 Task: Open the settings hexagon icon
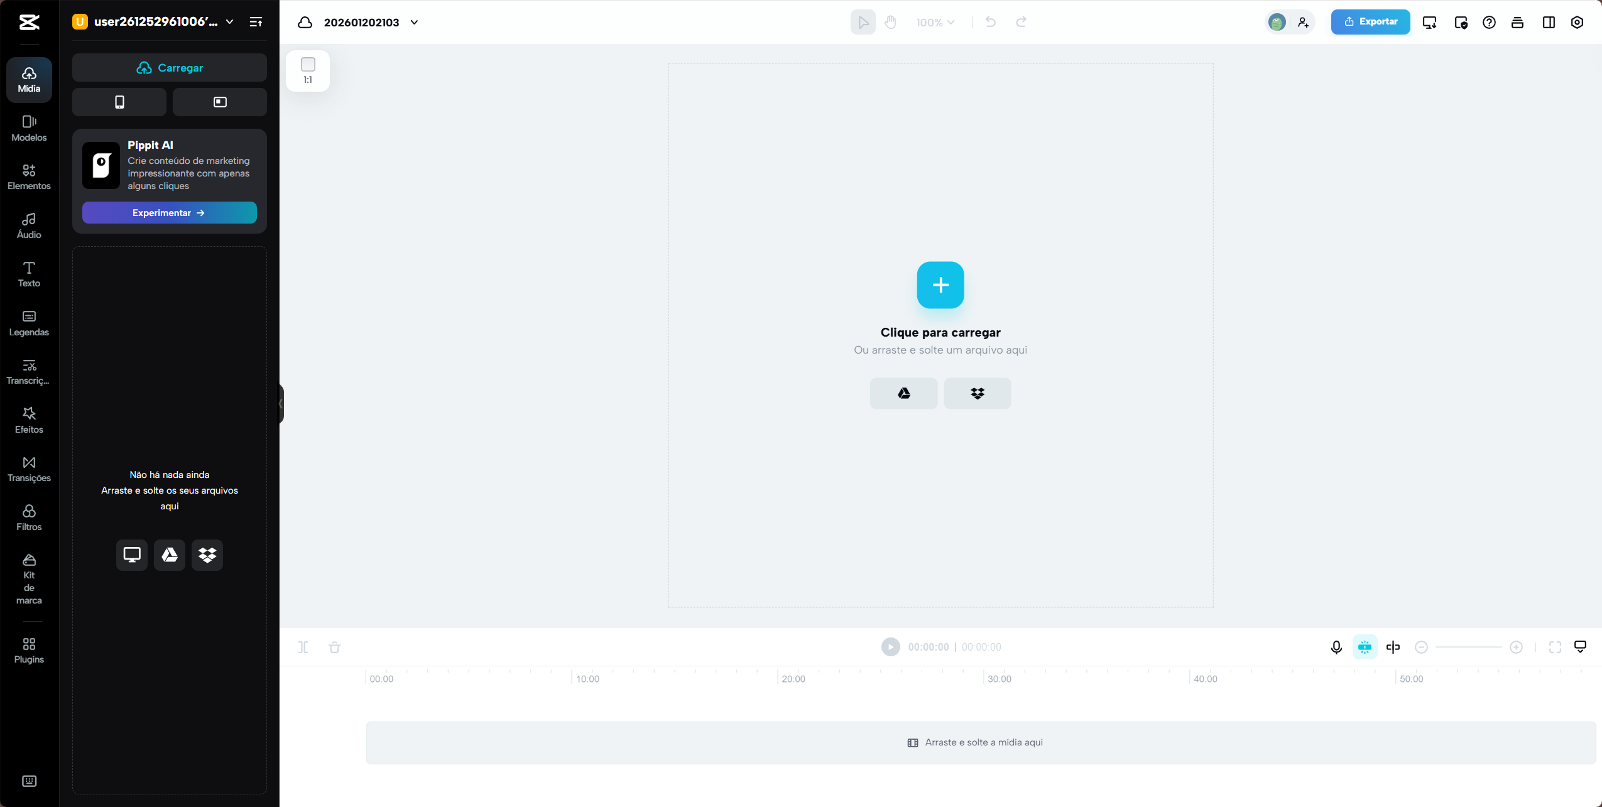[1577, 23]
